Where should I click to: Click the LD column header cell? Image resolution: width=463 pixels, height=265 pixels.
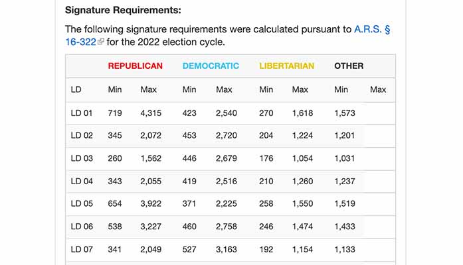coord(76,89)
